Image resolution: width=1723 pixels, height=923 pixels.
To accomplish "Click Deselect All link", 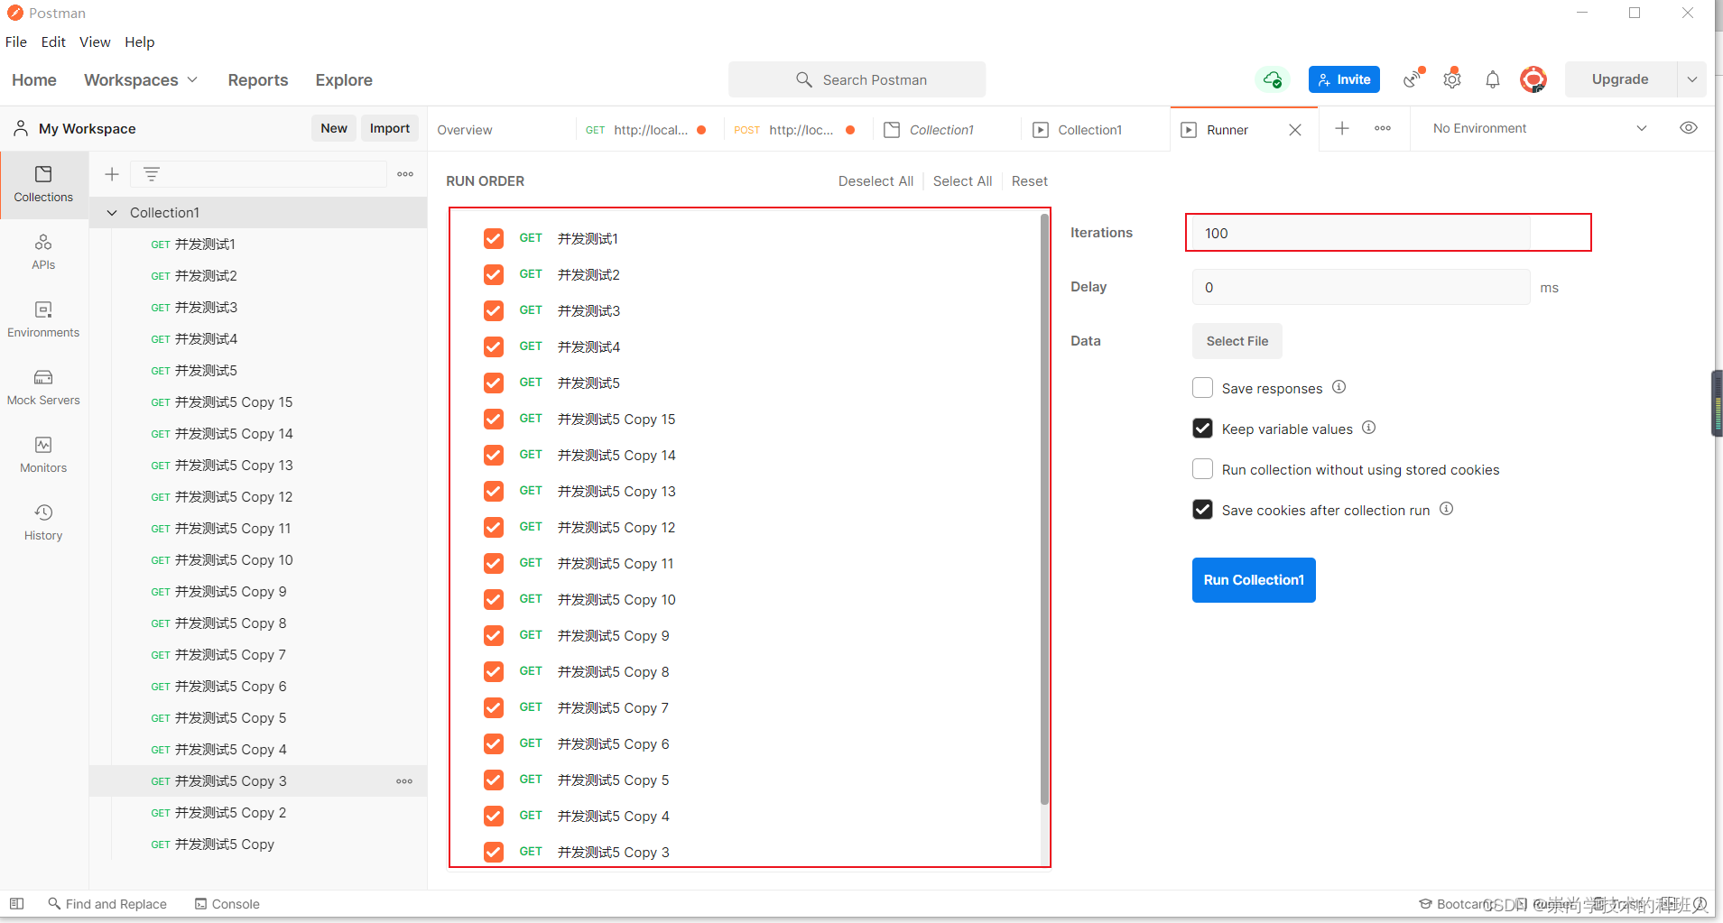I will point(875,181).
